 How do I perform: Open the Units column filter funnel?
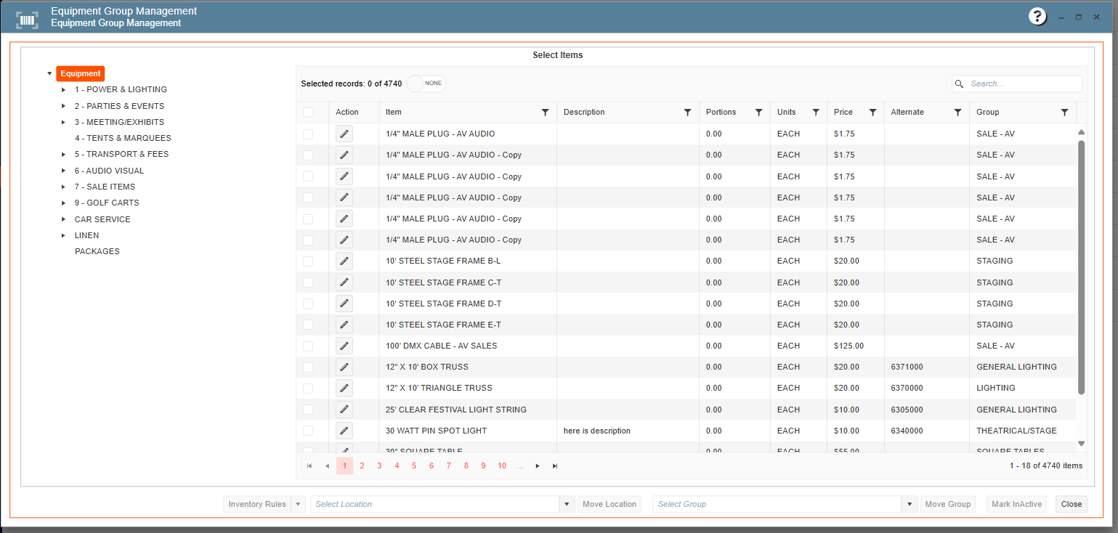click(815, 113)
